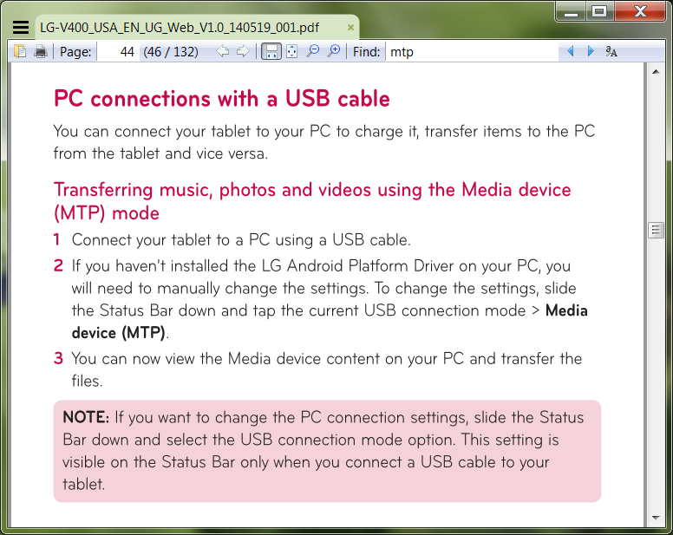
Task: Click the Print document icon
Action: pos(40,52)
